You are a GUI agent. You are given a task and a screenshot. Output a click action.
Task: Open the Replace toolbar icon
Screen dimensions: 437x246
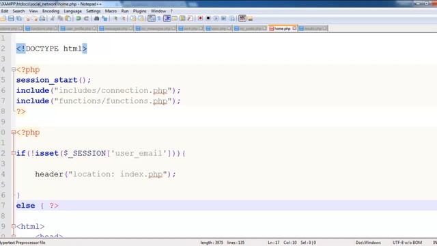[104, 18]
